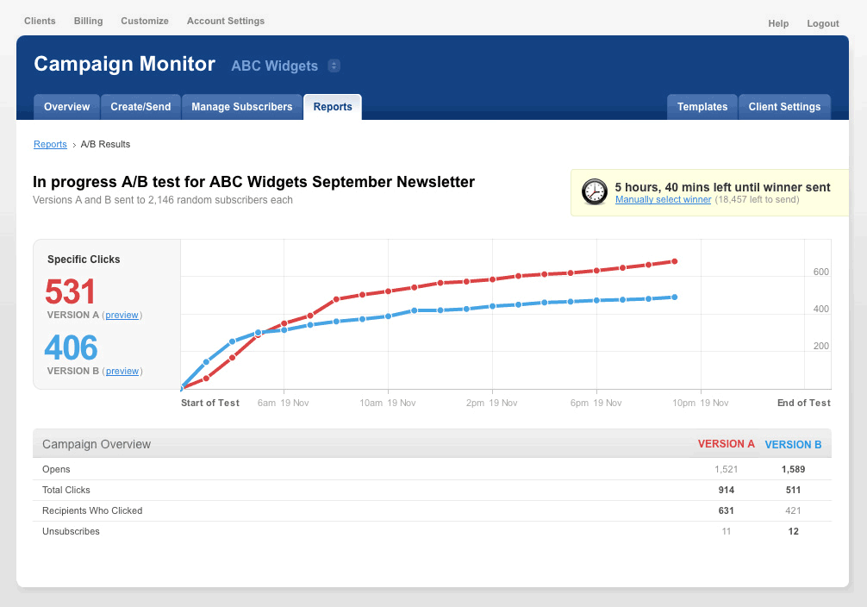
Task: Open the Templates tab
Action: click(702, 107)
